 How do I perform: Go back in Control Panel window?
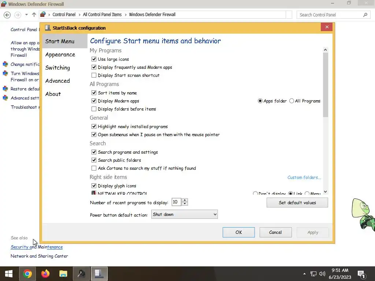pyautogui.click(x=7, y=15)
